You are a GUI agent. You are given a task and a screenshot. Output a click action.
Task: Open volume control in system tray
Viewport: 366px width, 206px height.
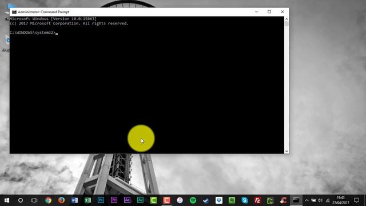[x=320, y=200]
